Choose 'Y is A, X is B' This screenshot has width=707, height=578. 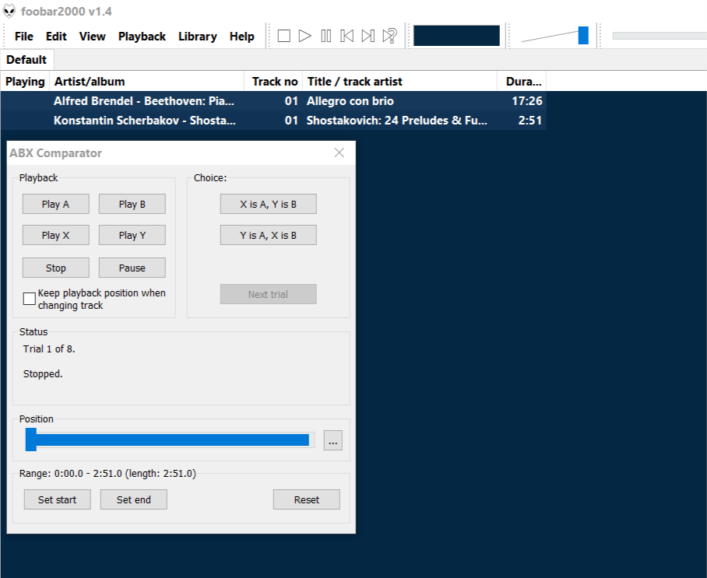(x=269, y=235)
